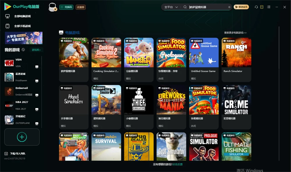Focus the search input field

point(208,7)
